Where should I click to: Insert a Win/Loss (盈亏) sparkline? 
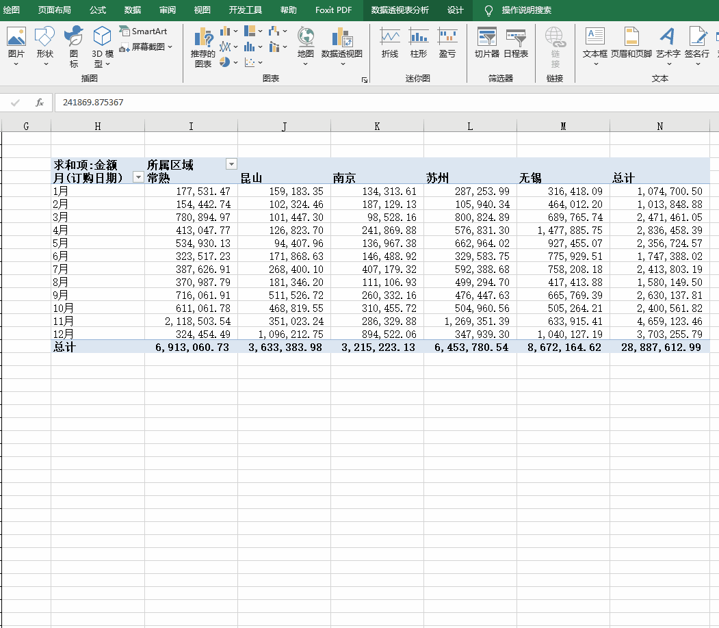tap(447, 42)
